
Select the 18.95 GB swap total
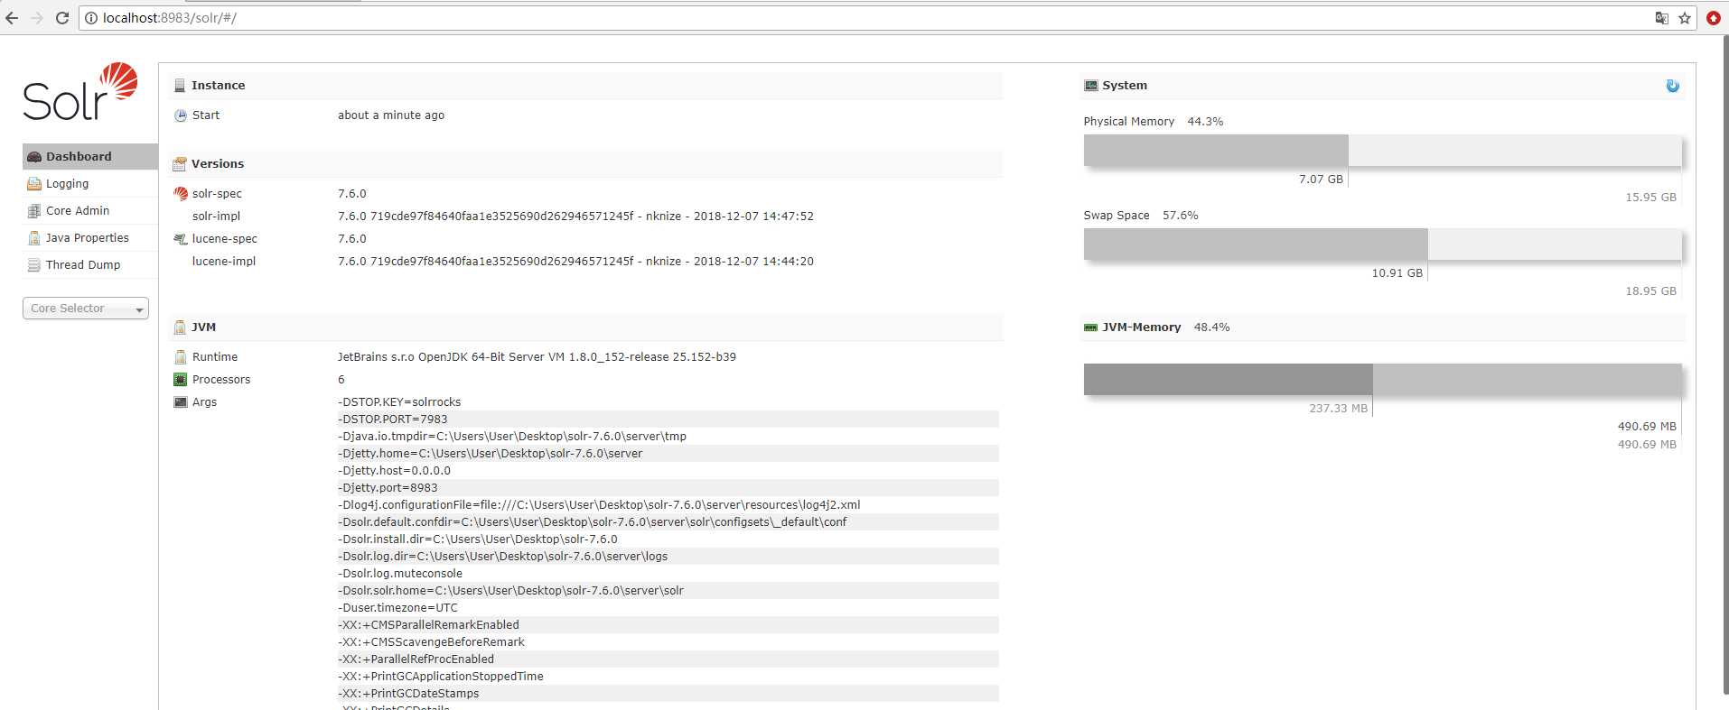point(1650,291)
